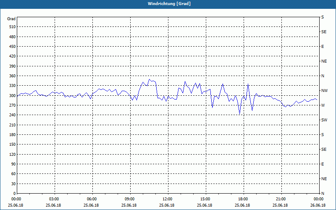Click the 15:00 time label

coord(205,199)
